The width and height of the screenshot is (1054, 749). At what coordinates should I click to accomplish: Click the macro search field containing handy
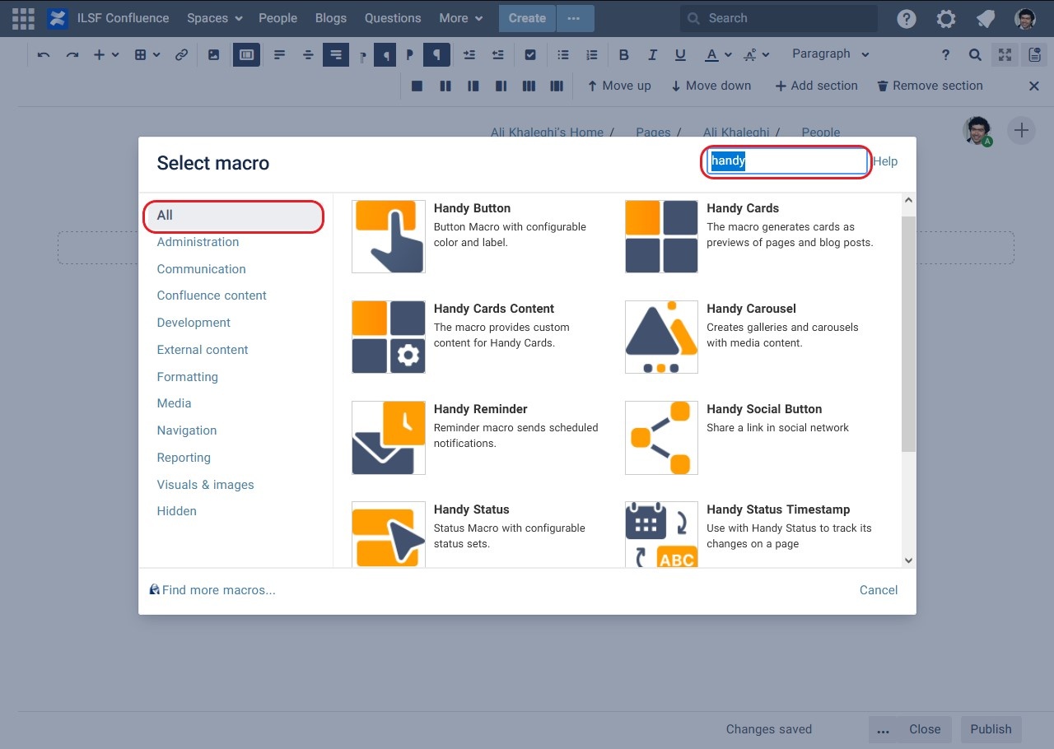pos(786,161)
